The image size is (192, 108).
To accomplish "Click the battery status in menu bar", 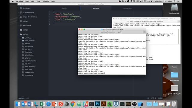I will (x=151, y=1).
